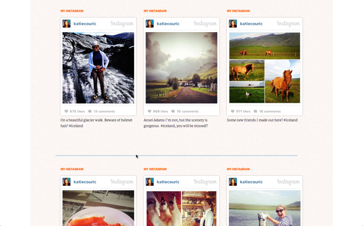
Task: Open the "13 comments" link
Action: (x=105, y=111)
